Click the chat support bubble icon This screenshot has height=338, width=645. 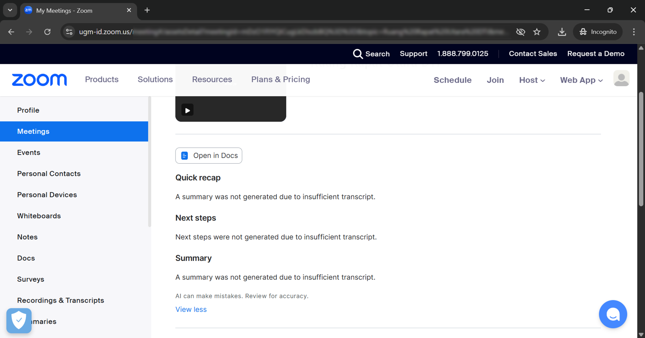click(x=613, y=314)
